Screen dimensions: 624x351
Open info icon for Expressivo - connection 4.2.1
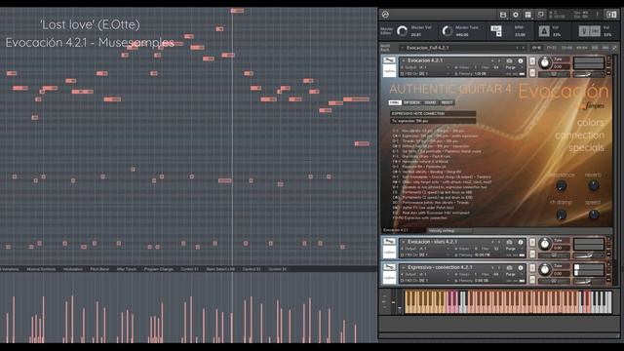coord(521,268)
